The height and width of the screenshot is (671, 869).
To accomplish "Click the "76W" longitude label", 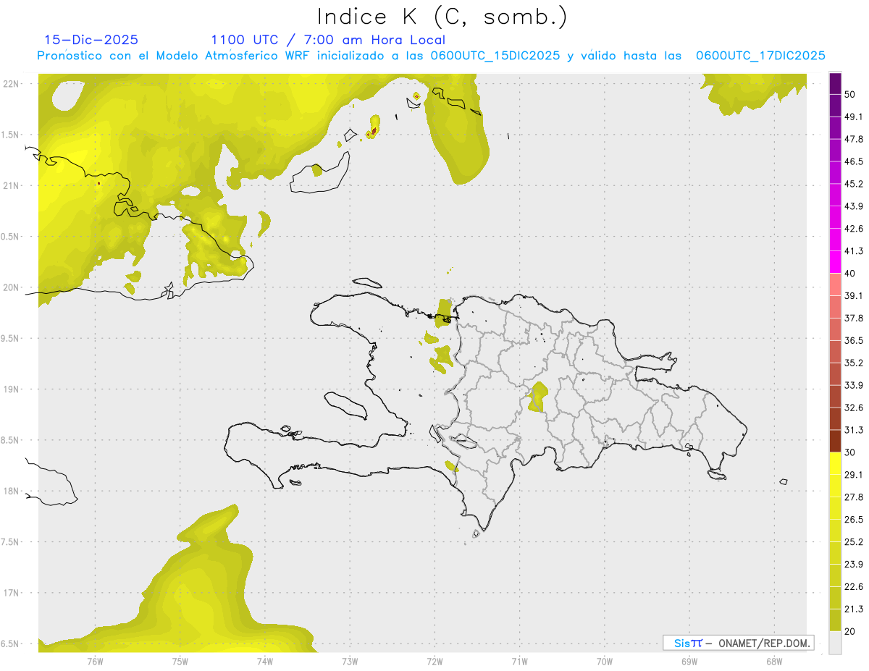I will (x=95, y=662).
